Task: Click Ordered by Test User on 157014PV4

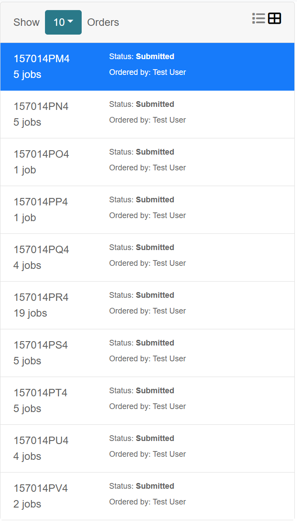Action: pos(148,502)
